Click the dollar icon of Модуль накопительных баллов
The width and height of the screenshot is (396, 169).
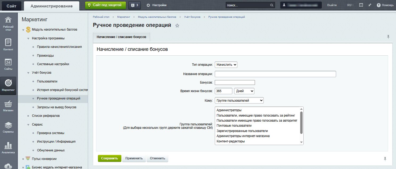(x=28, y=30)
